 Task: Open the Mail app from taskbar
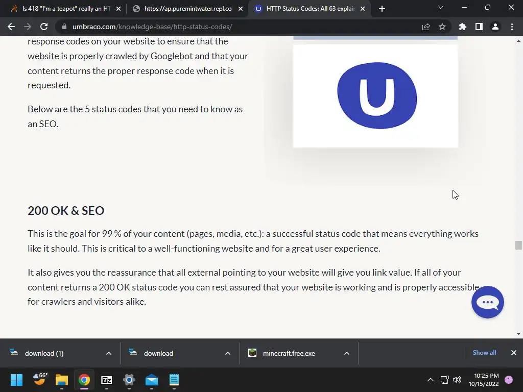click(x=152, y=380)
